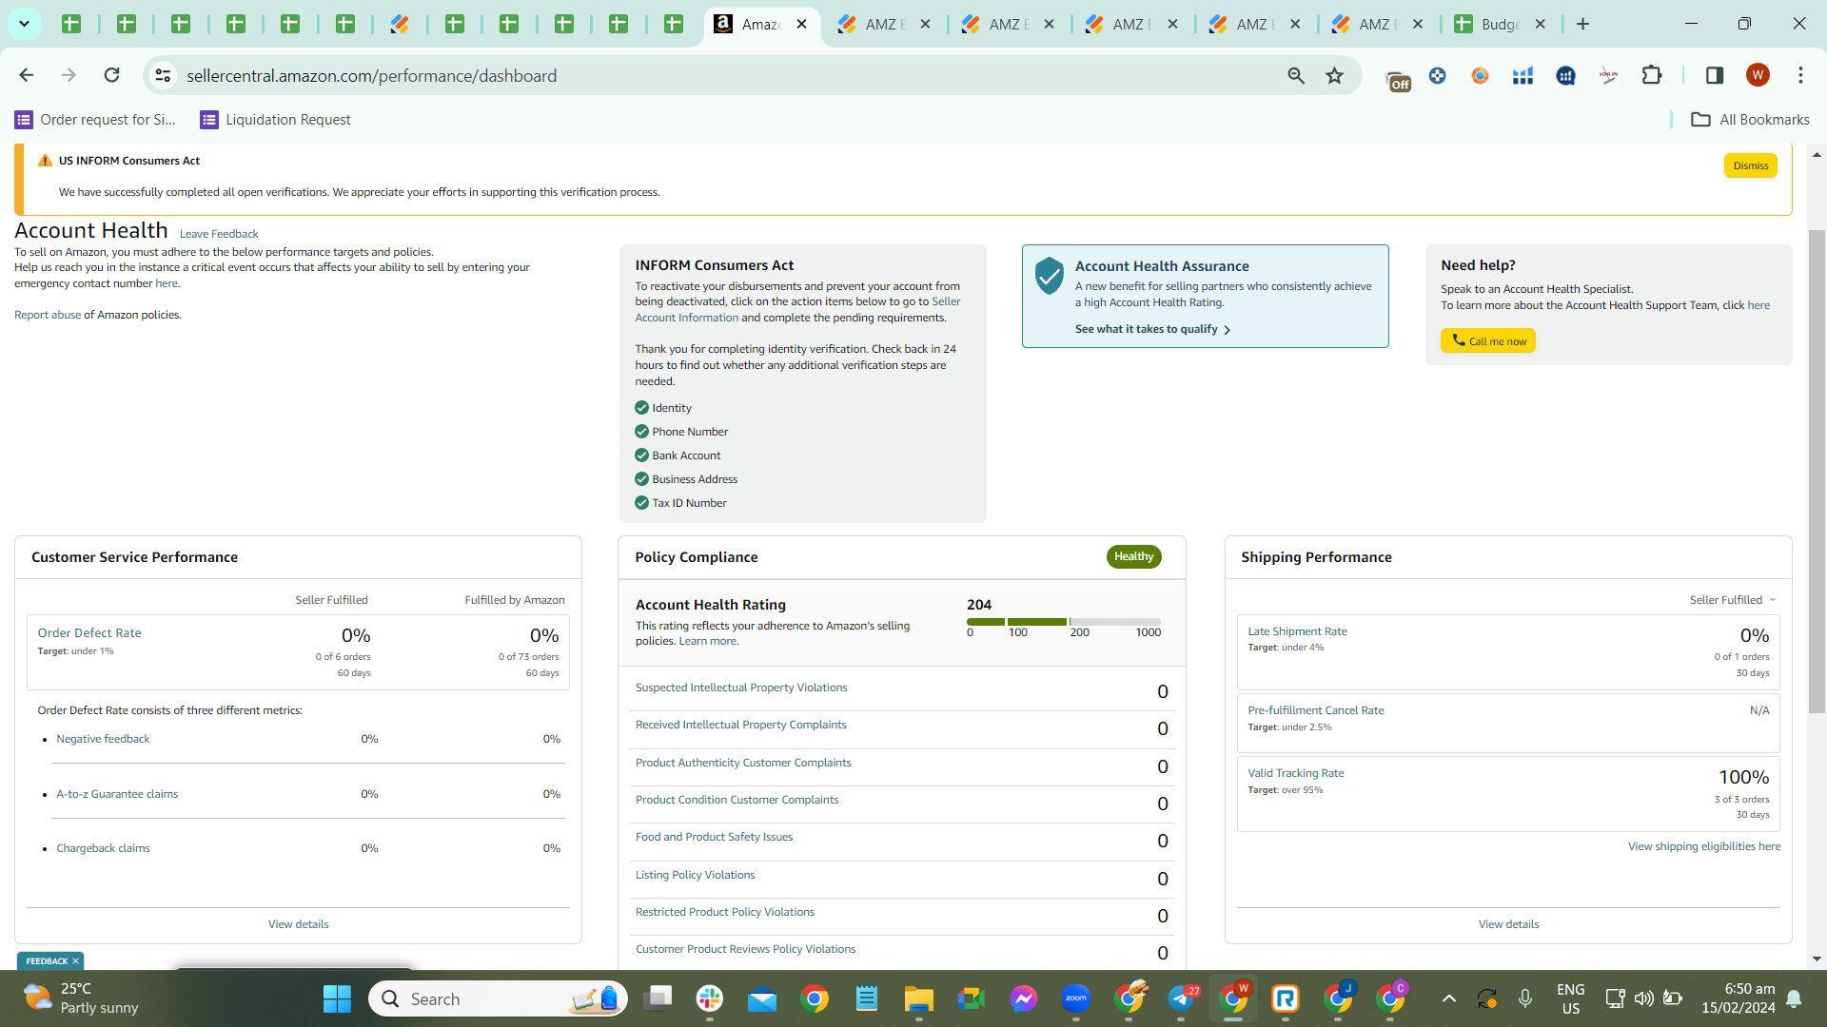Expand 'See what it takes to qualify'

click(x=1153, y=329)
